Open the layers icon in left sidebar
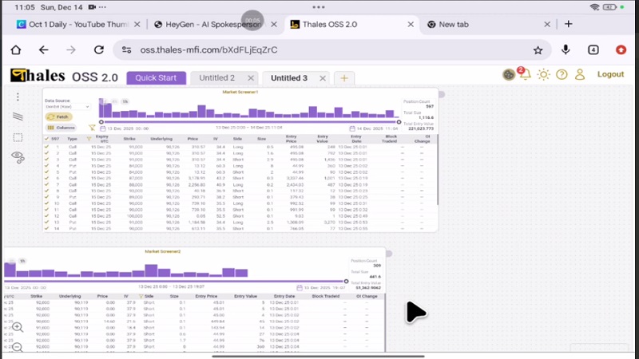639x359 pixels. (x=18, y=117)
